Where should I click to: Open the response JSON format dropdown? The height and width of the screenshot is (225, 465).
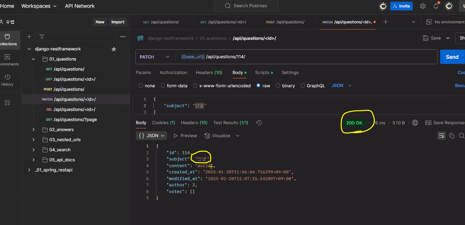coord(151,136)
